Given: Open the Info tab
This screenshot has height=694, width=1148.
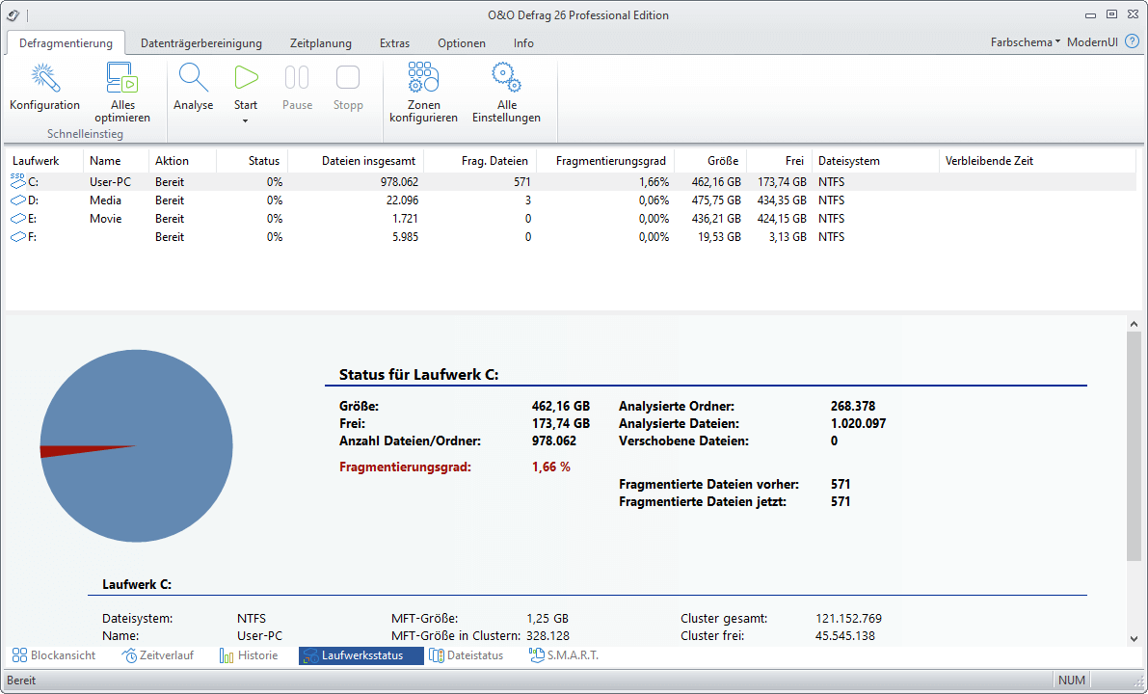Looking at the screenshot, I should [523, 43].
